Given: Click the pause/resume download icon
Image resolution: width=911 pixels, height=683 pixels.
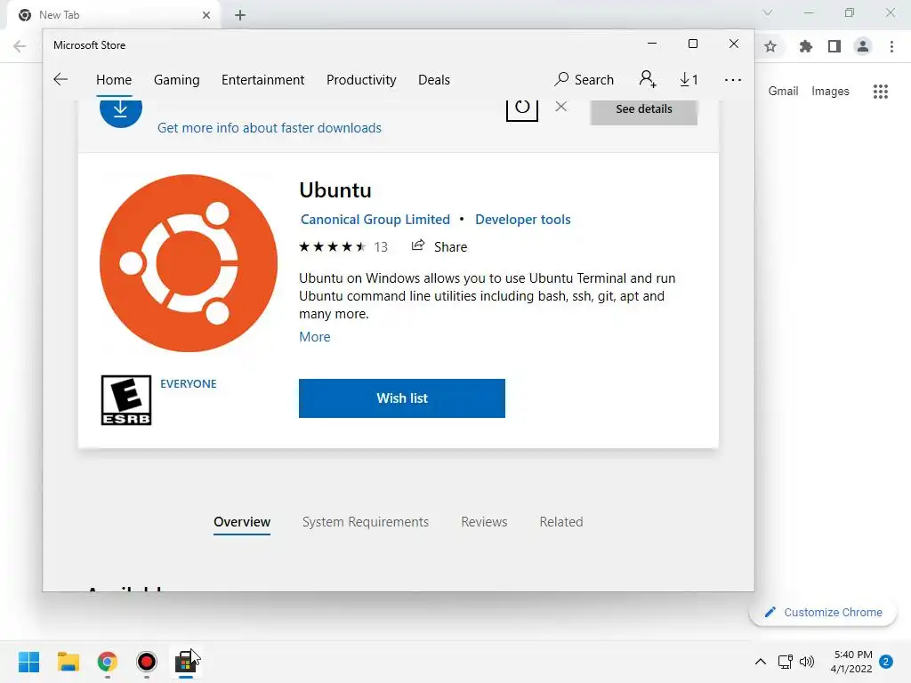Looking at the screenshot, I should [521, 108].
